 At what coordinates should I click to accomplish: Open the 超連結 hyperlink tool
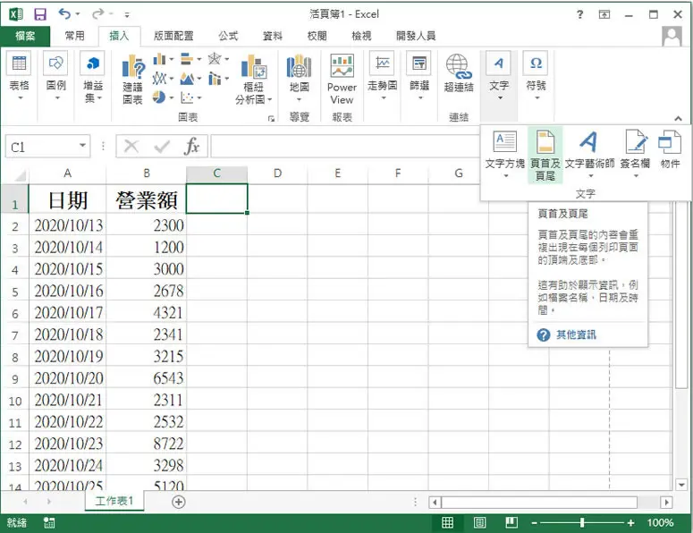(459, 73)
